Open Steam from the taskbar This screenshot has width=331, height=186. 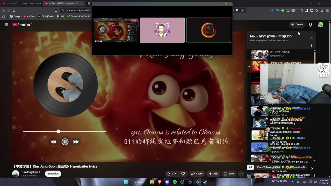click(205, 182)
